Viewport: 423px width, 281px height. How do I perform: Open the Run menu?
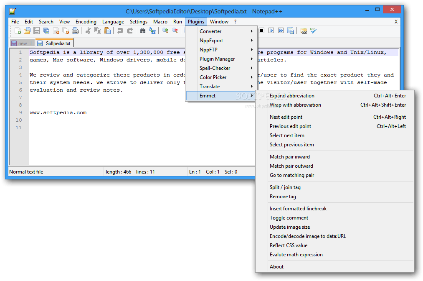pyautogui.click(x=177, y=22)
